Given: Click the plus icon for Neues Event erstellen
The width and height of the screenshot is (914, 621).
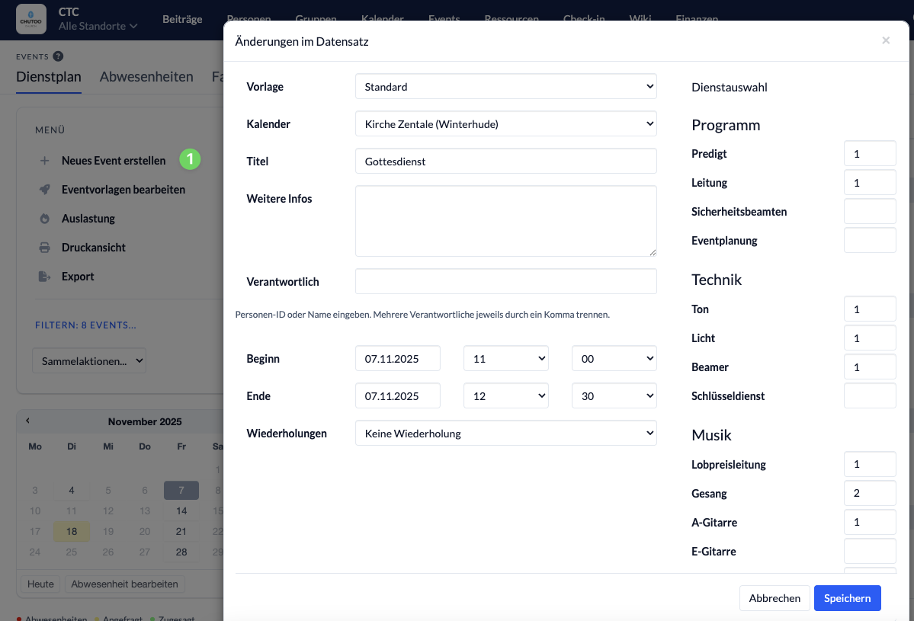Looking at the screenshot, I should pyautogui.click(x=45, y=161).
